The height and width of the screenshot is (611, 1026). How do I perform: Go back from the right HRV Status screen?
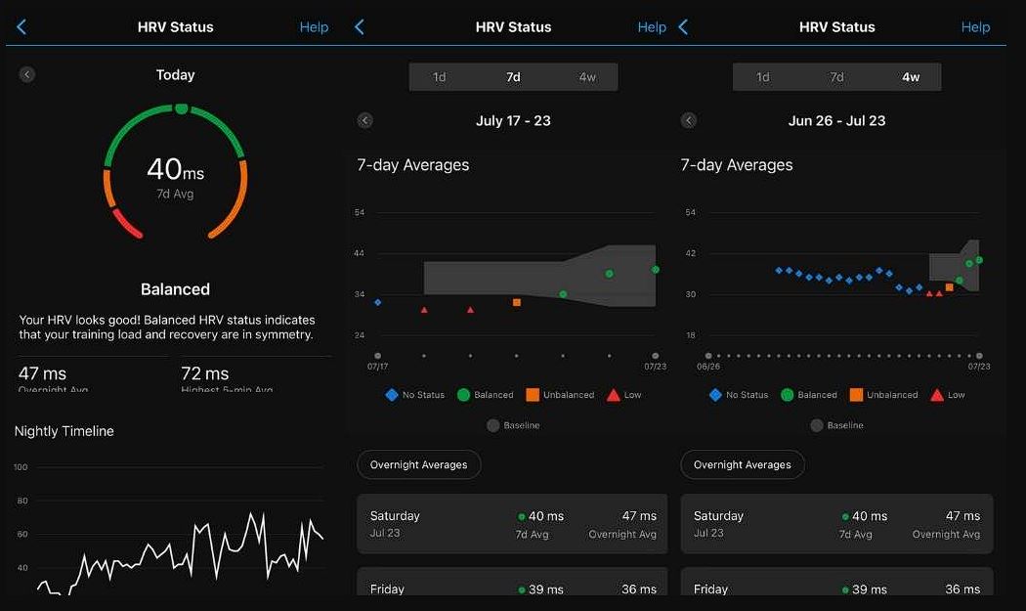pyautogui.click(x=682, y=26)
